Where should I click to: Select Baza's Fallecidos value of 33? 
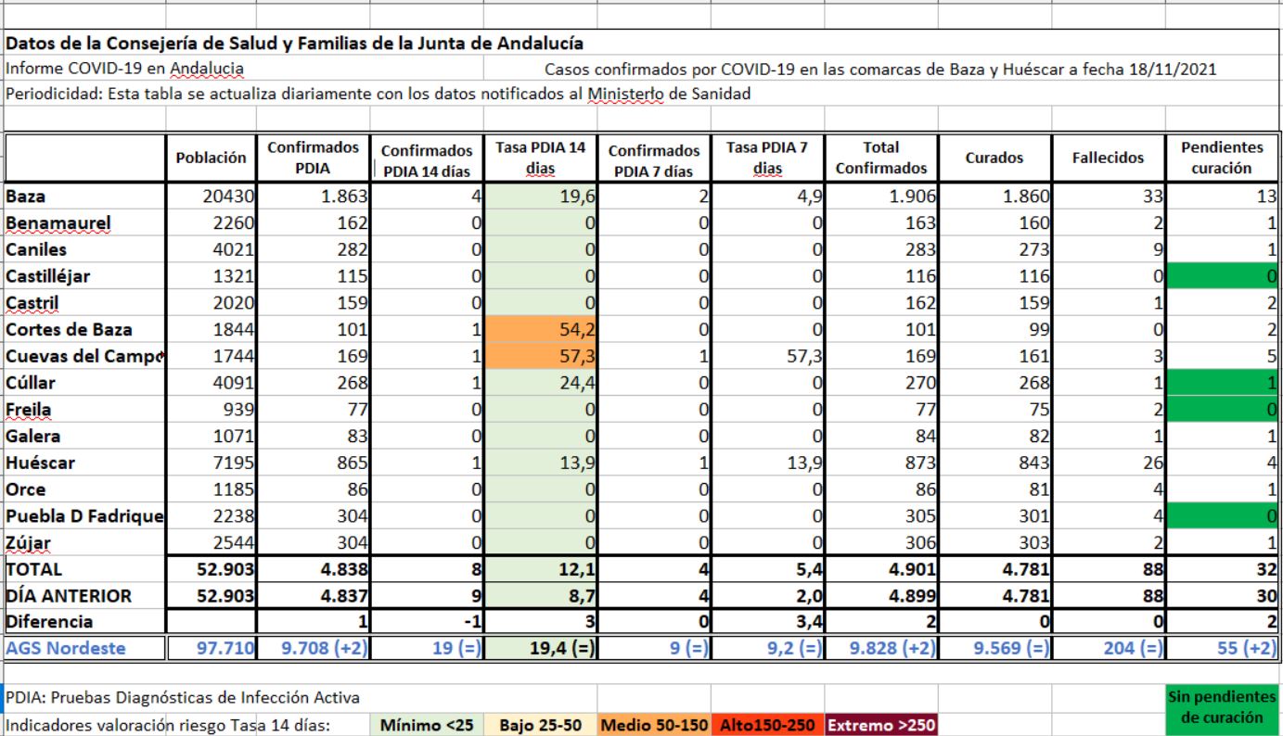(1108, 197)
